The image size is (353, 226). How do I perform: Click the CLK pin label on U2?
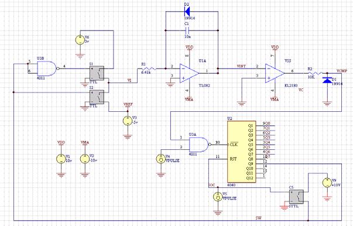(x=234, y=145)
